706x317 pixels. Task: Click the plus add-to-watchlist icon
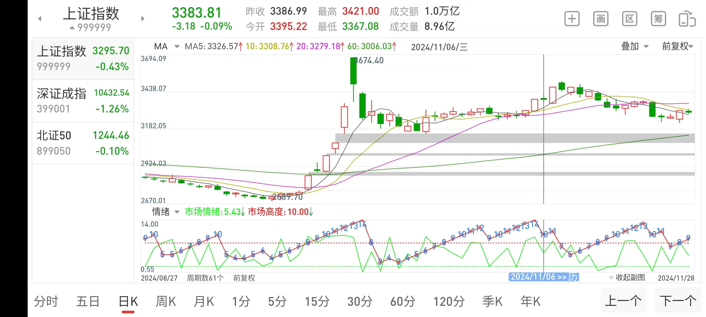572,19
